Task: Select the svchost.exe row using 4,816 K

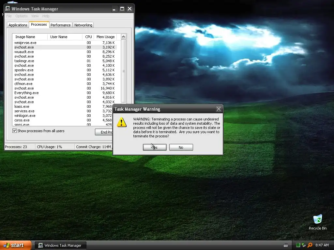Action: [x=65, y=97]
